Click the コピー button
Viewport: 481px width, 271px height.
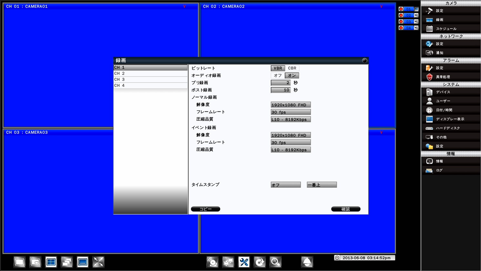coord(205,209)
